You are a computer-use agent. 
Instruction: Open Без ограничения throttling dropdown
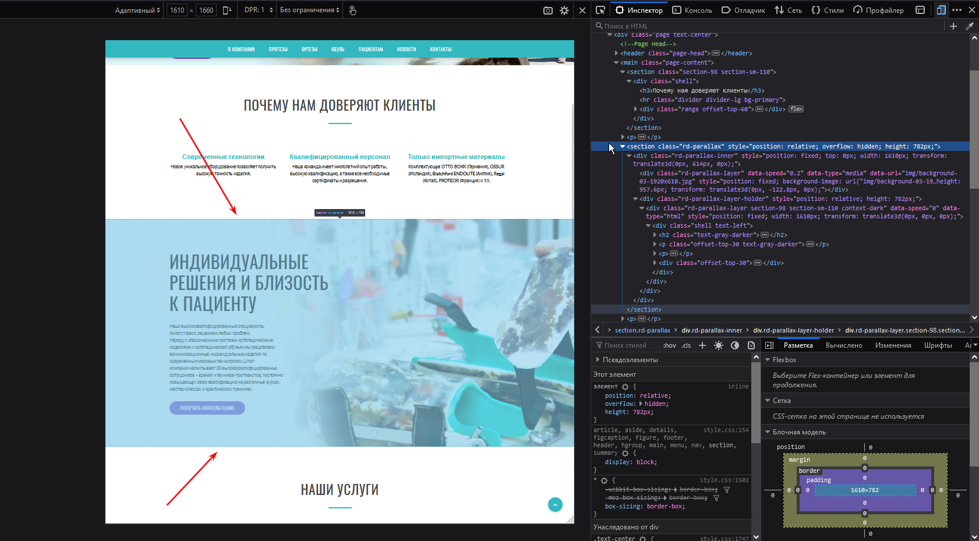pyautogui.click(x=310, y=10)
